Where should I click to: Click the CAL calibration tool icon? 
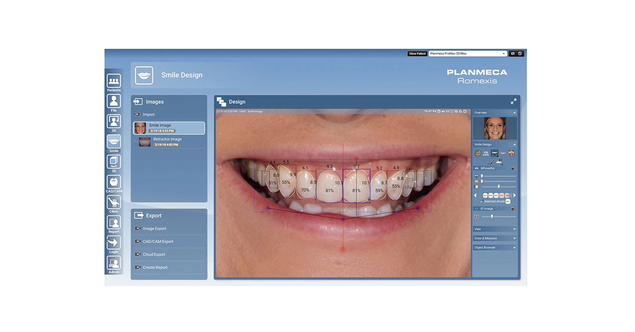pos(486,153)
